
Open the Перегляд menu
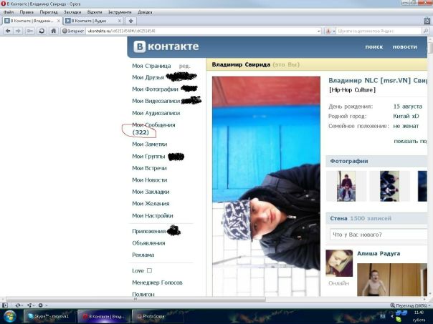coord(49,12)
